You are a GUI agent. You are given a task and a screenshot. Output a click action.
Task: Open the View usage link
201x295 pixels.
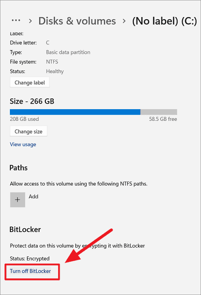point(23,144)
